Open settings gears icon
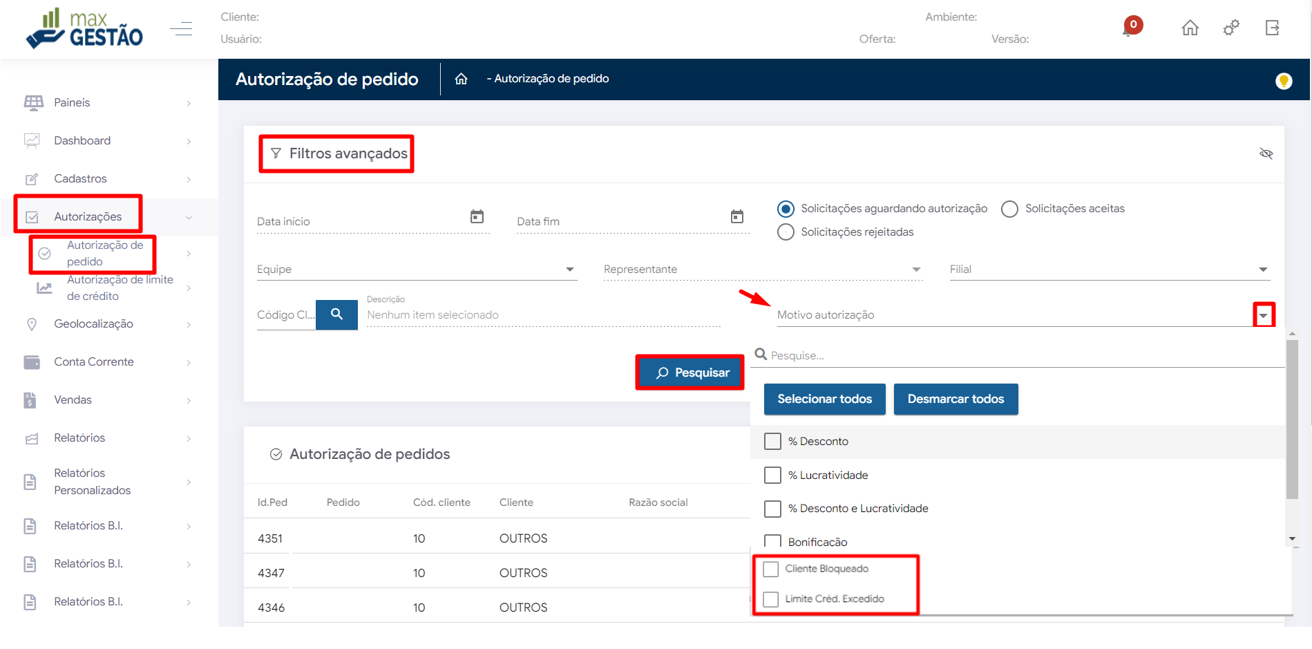 1231,28
